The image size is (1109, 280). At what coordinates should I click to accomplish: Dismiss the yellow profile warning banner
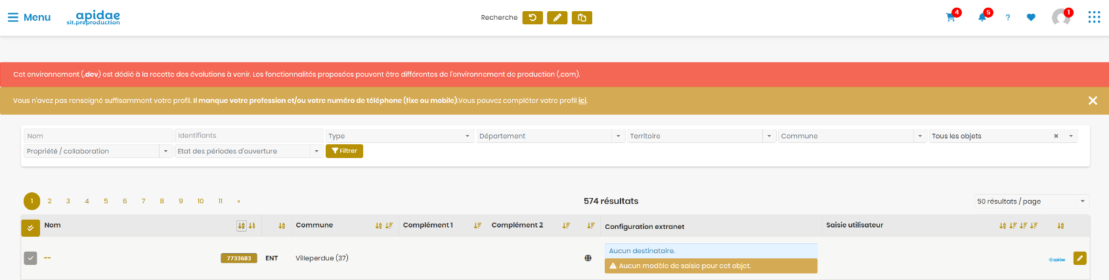click(x=1093, y=100)
